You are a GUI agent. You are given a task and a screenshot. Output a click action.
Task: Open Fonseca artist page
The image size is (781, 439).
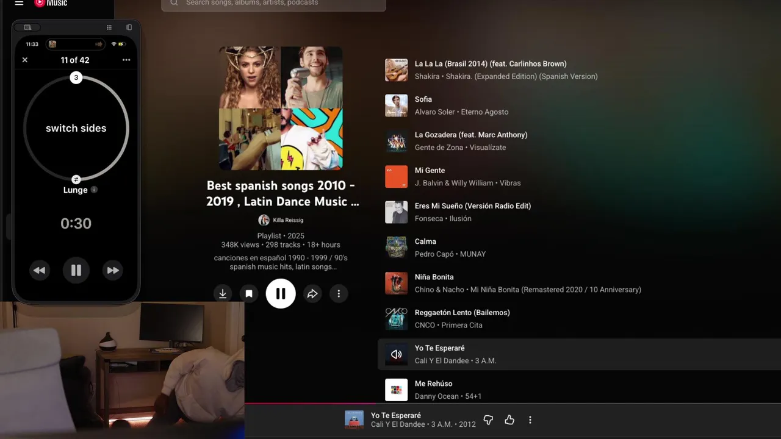[x=429, y=219]
